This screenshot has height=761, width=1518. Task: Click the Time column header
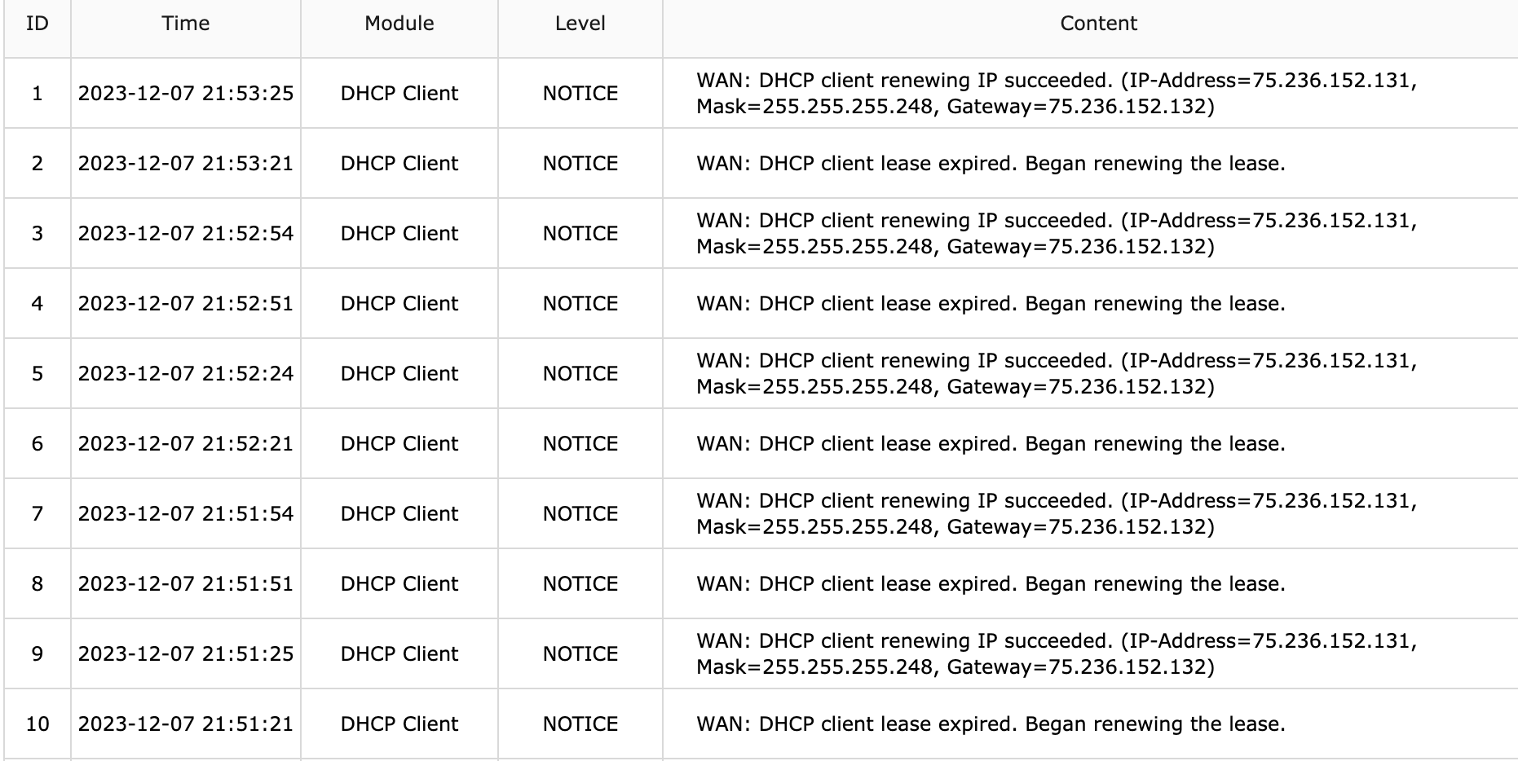[186, 24]
